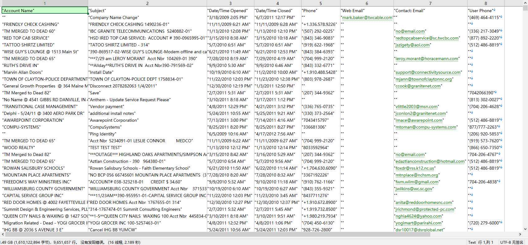The image size is (528, 245).
Task: Click the "Marvin Allan Doors" account cell
Action: point(45,72)
